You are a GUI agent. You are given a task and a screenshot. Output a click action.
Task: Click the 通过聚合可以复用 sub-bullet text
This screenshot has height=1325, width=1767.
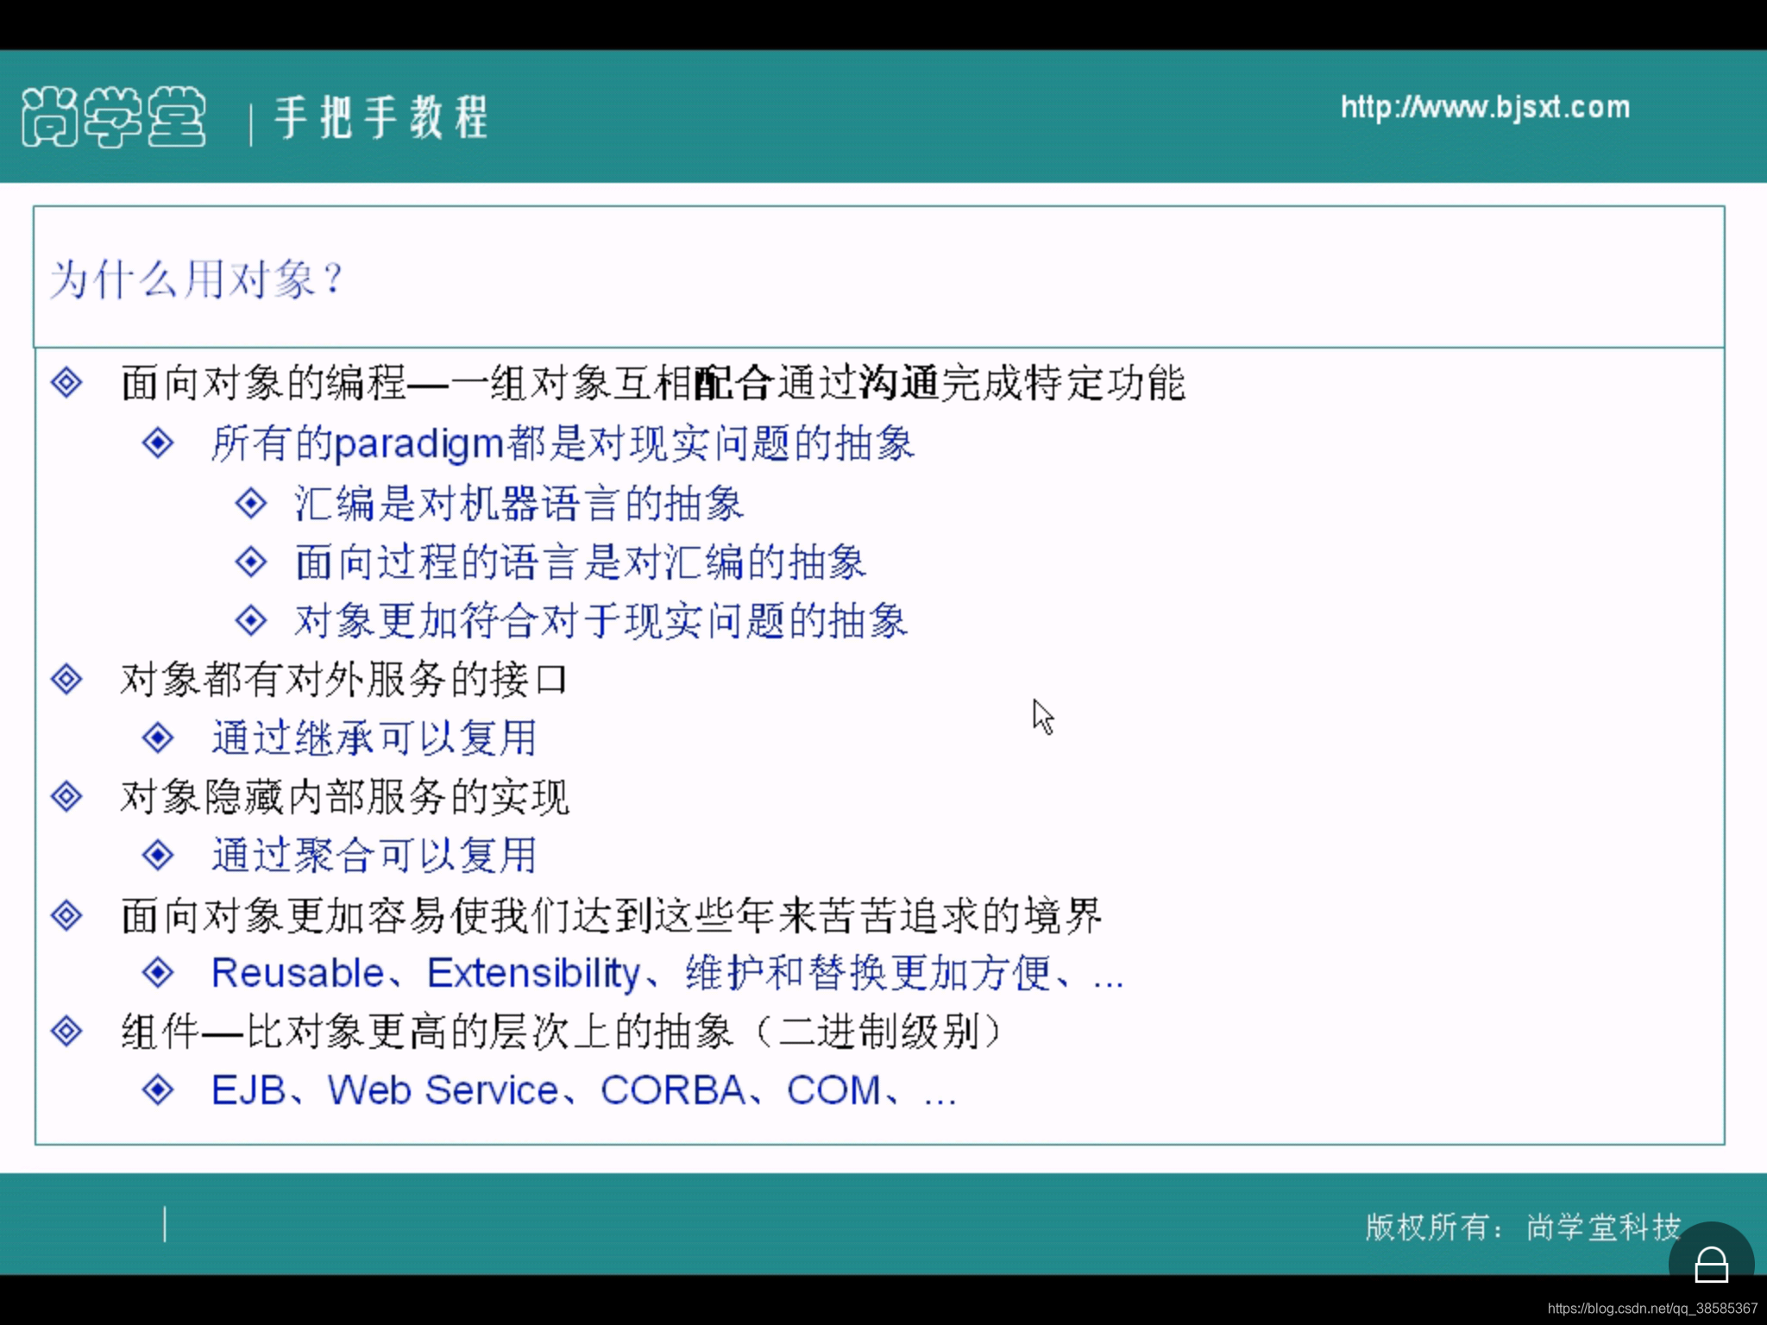pyautogui.click(x=374, y=855)
